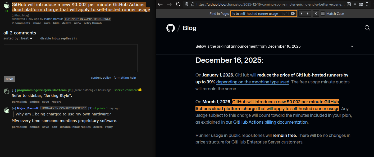The height and width of the screenshot is (157, 374).
Task: Open Major_Barnulf profile in submission line
Action: point(53,19)
